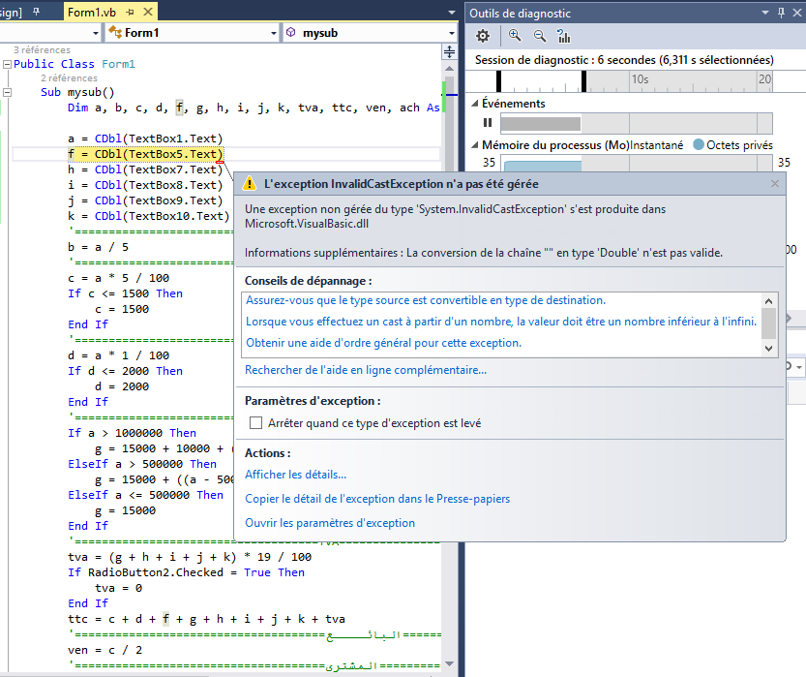
Task: Zoom out on the diagnostic timeline
Action: pyautogui.click(x=539, y=36)
